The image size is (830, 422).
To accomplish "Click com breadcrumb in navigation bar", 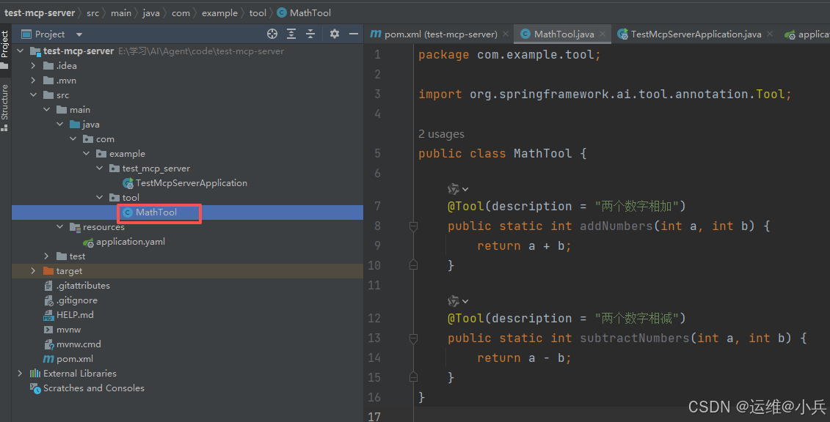I will [181, 13].
